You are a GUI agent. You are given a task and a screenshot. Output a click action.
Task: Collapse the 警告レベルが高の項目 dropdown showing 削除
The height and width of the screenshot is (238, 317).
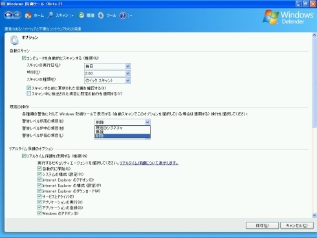[122, 122]
